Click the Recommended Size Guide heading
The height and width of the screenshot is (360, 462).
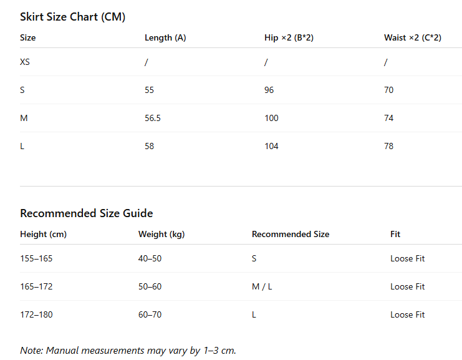86,213
